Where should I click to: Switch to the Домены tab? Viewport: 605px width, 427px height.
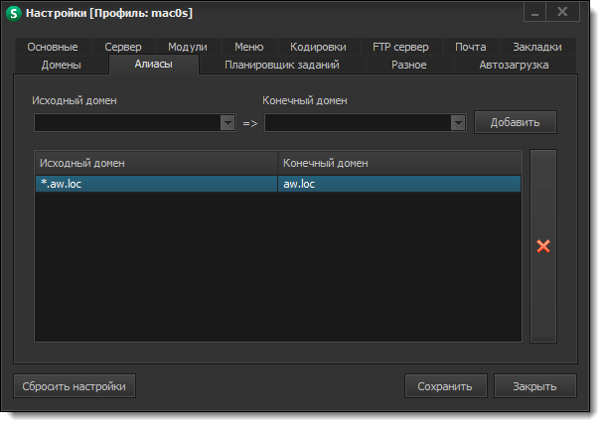tap(62, 65)
